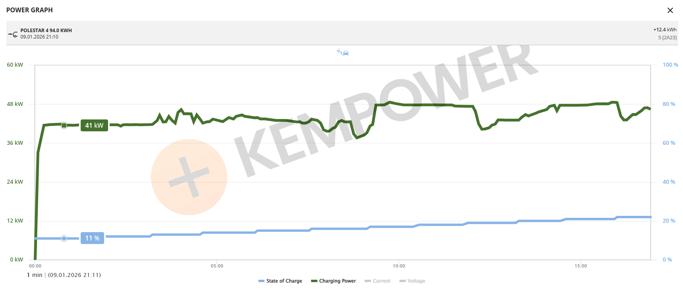Click the 100 % right axis label
Image resolution: width=683 pixels, height=296 pixels.
670,65
